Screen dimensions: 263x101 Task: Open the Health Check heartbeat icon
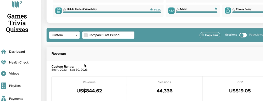(x=4, y=62)
